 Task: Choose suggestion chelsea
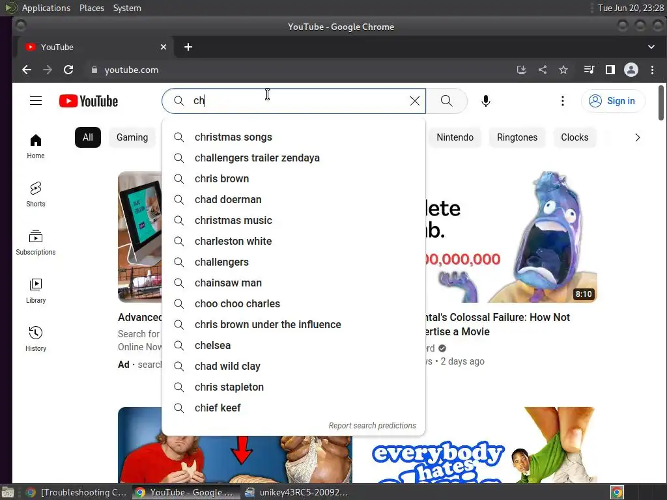point(294,345)
